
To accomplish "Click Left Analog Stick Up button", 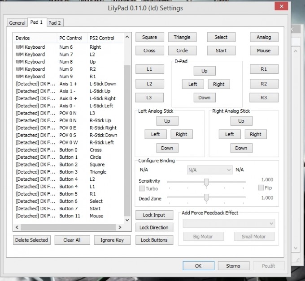I will pyautogui.click(x=167, y=121).
